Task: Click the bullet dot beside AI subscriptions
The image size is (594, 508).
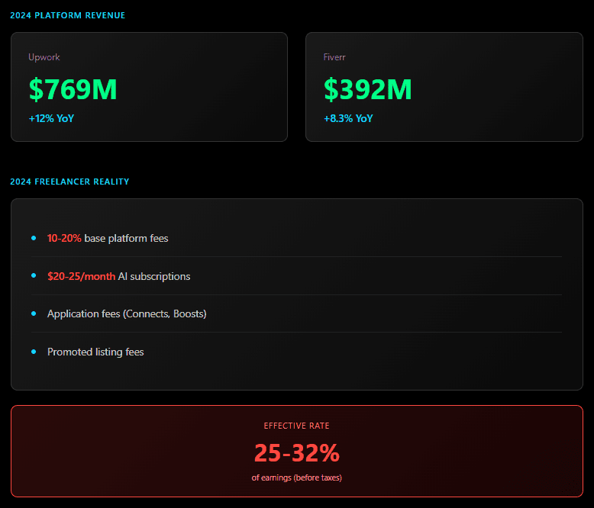Action: (x=34, y=275)
